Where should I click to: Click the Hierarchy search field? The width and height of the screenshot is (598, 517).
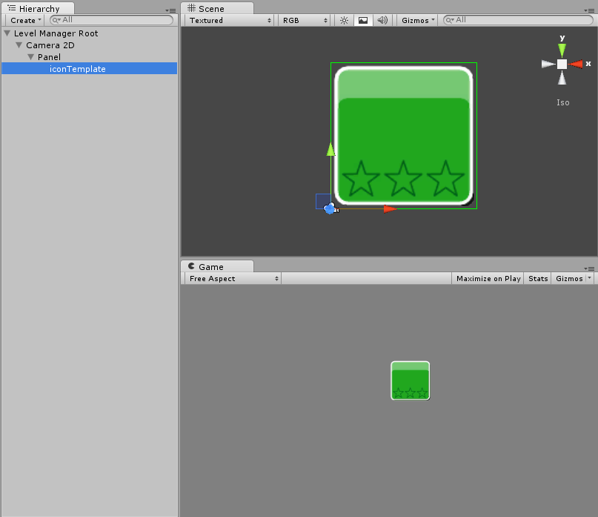(111, 21)
